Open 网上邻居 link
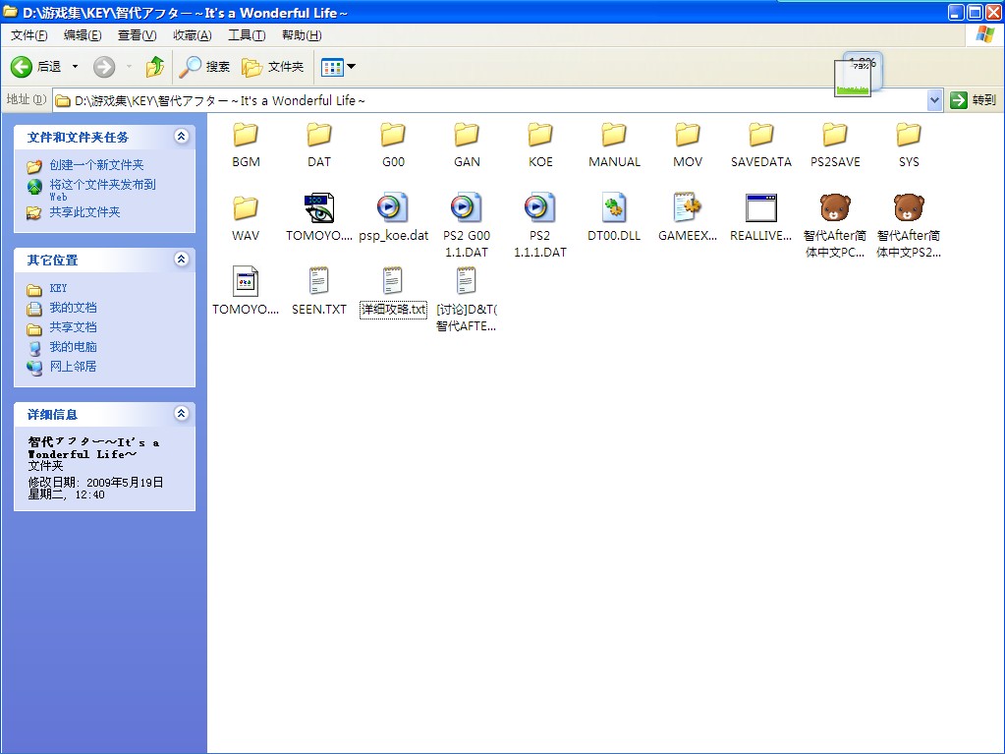The width and height of the screenshot is (1005, 754). [x=73, y=367]
